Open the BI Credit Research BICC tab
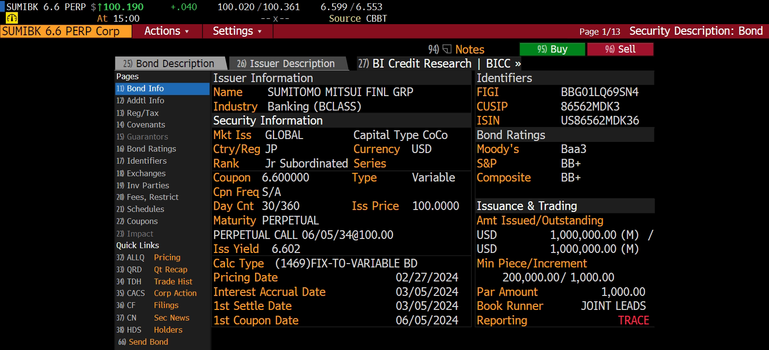 tap(440, 64)
